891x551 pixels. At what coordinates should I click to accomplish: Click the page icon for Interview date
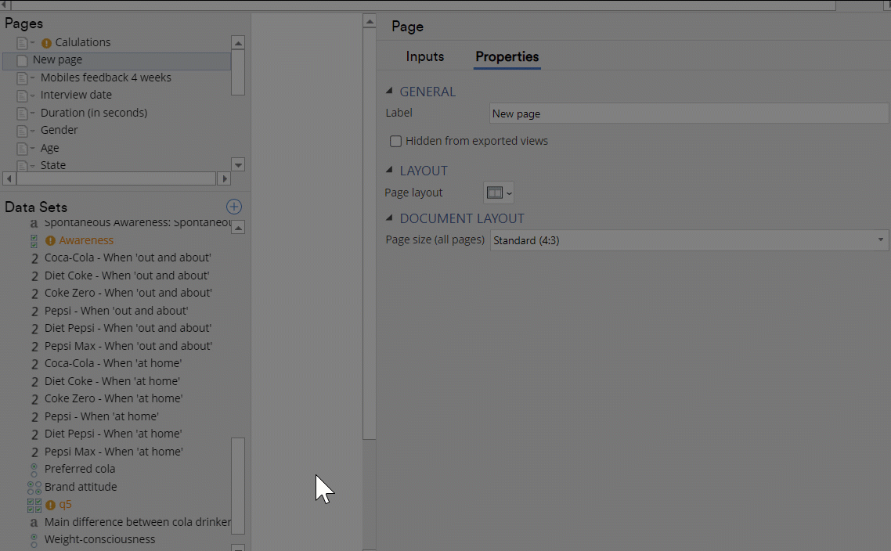point(22,95)
